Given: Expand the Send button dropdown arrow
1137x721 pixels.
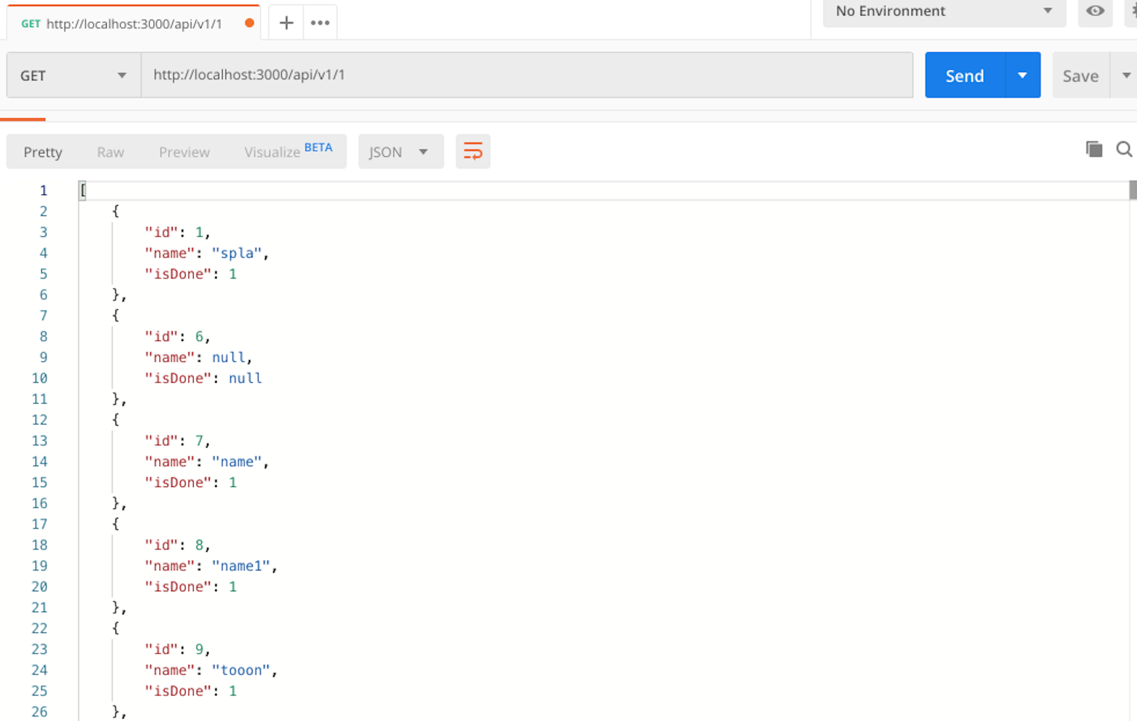Looking at the screenshot, I should 1023,75.
